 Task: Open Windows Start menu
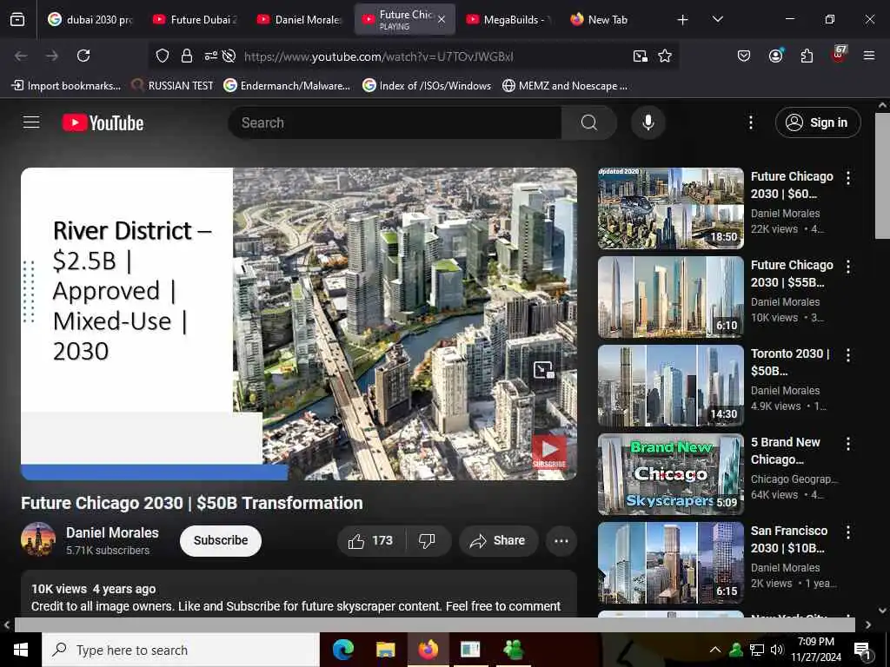tap(21, 650)
